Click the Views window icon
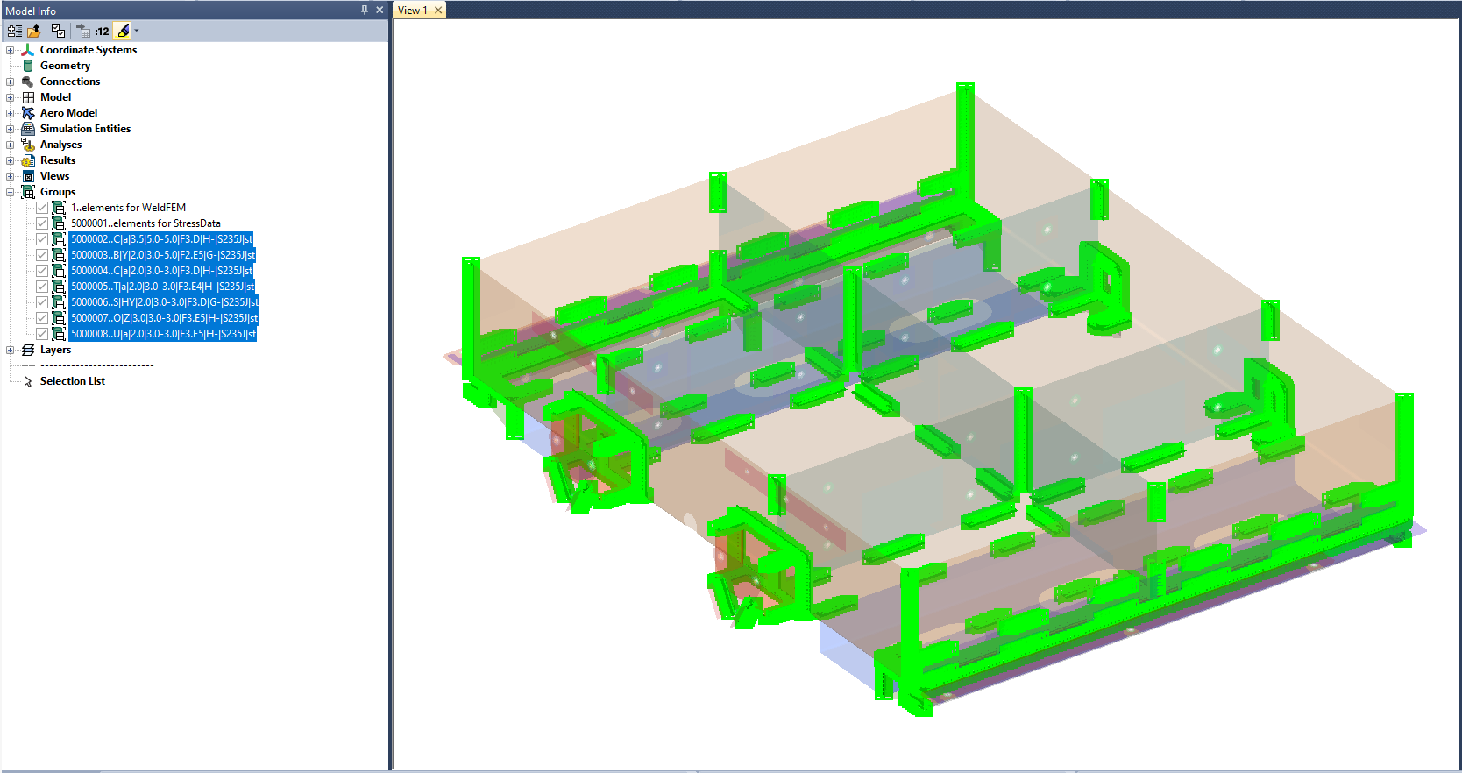1462x773 pixels. pos(28,176)
